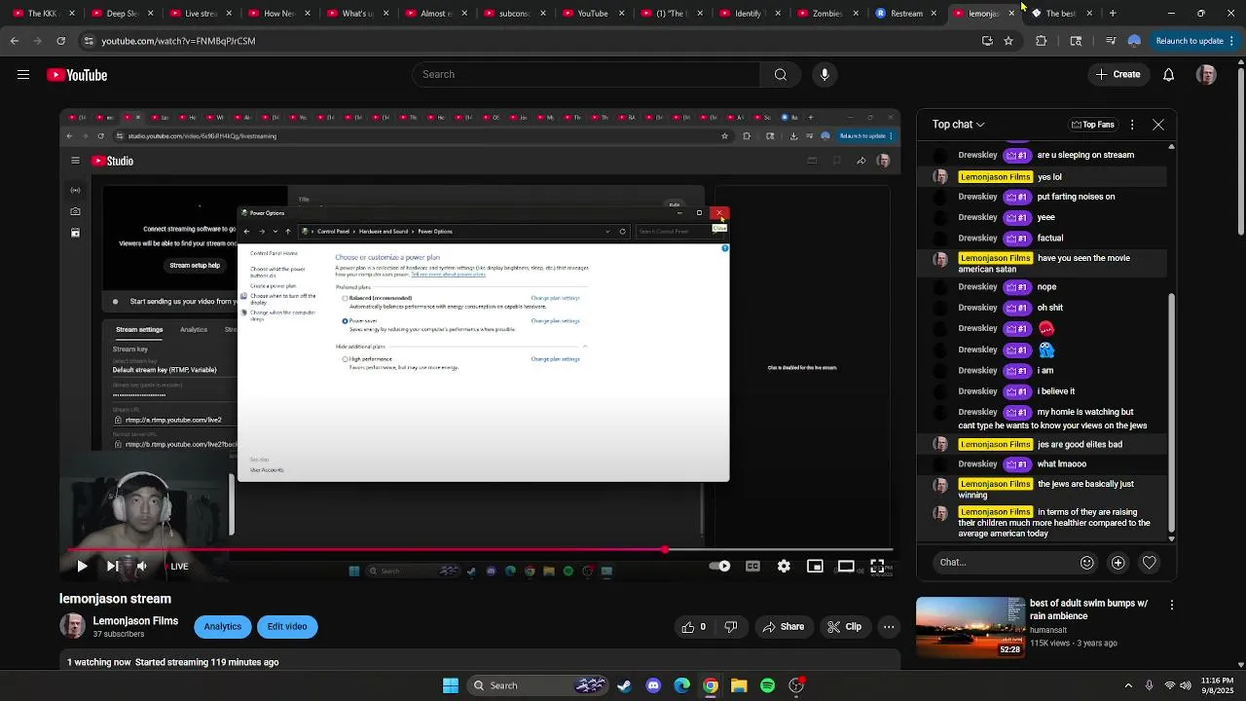The image size is (1246, 701).
Task: Switch to the Deep Sle browser tab
Action: pyautogui.click(x=119, y=14)
